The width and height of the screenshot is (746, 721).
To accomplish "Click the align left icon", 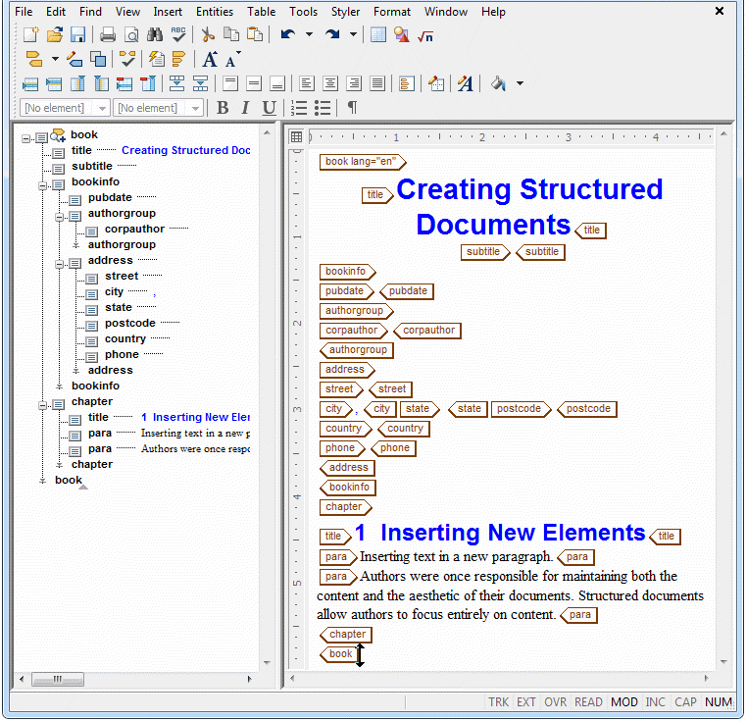I will pos(307,83).
